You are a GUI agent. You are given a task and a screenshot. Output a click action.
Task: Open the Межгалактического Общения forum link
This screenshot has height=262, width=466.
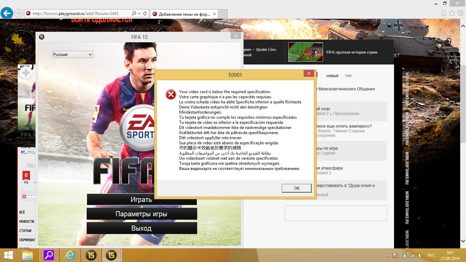[347, 89]
